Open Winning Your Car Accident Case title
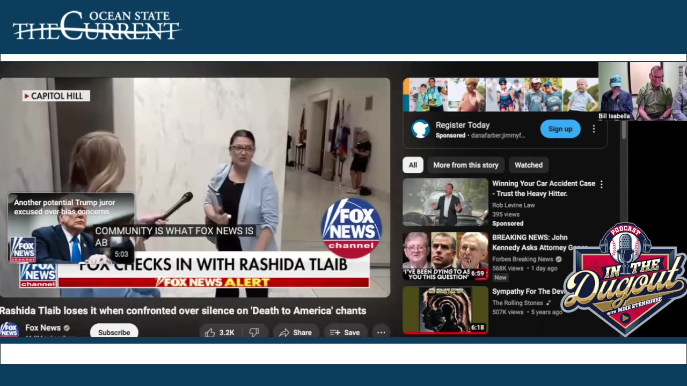Image resolution: width=687 pixels, height=386 pixels. [544, 188]
